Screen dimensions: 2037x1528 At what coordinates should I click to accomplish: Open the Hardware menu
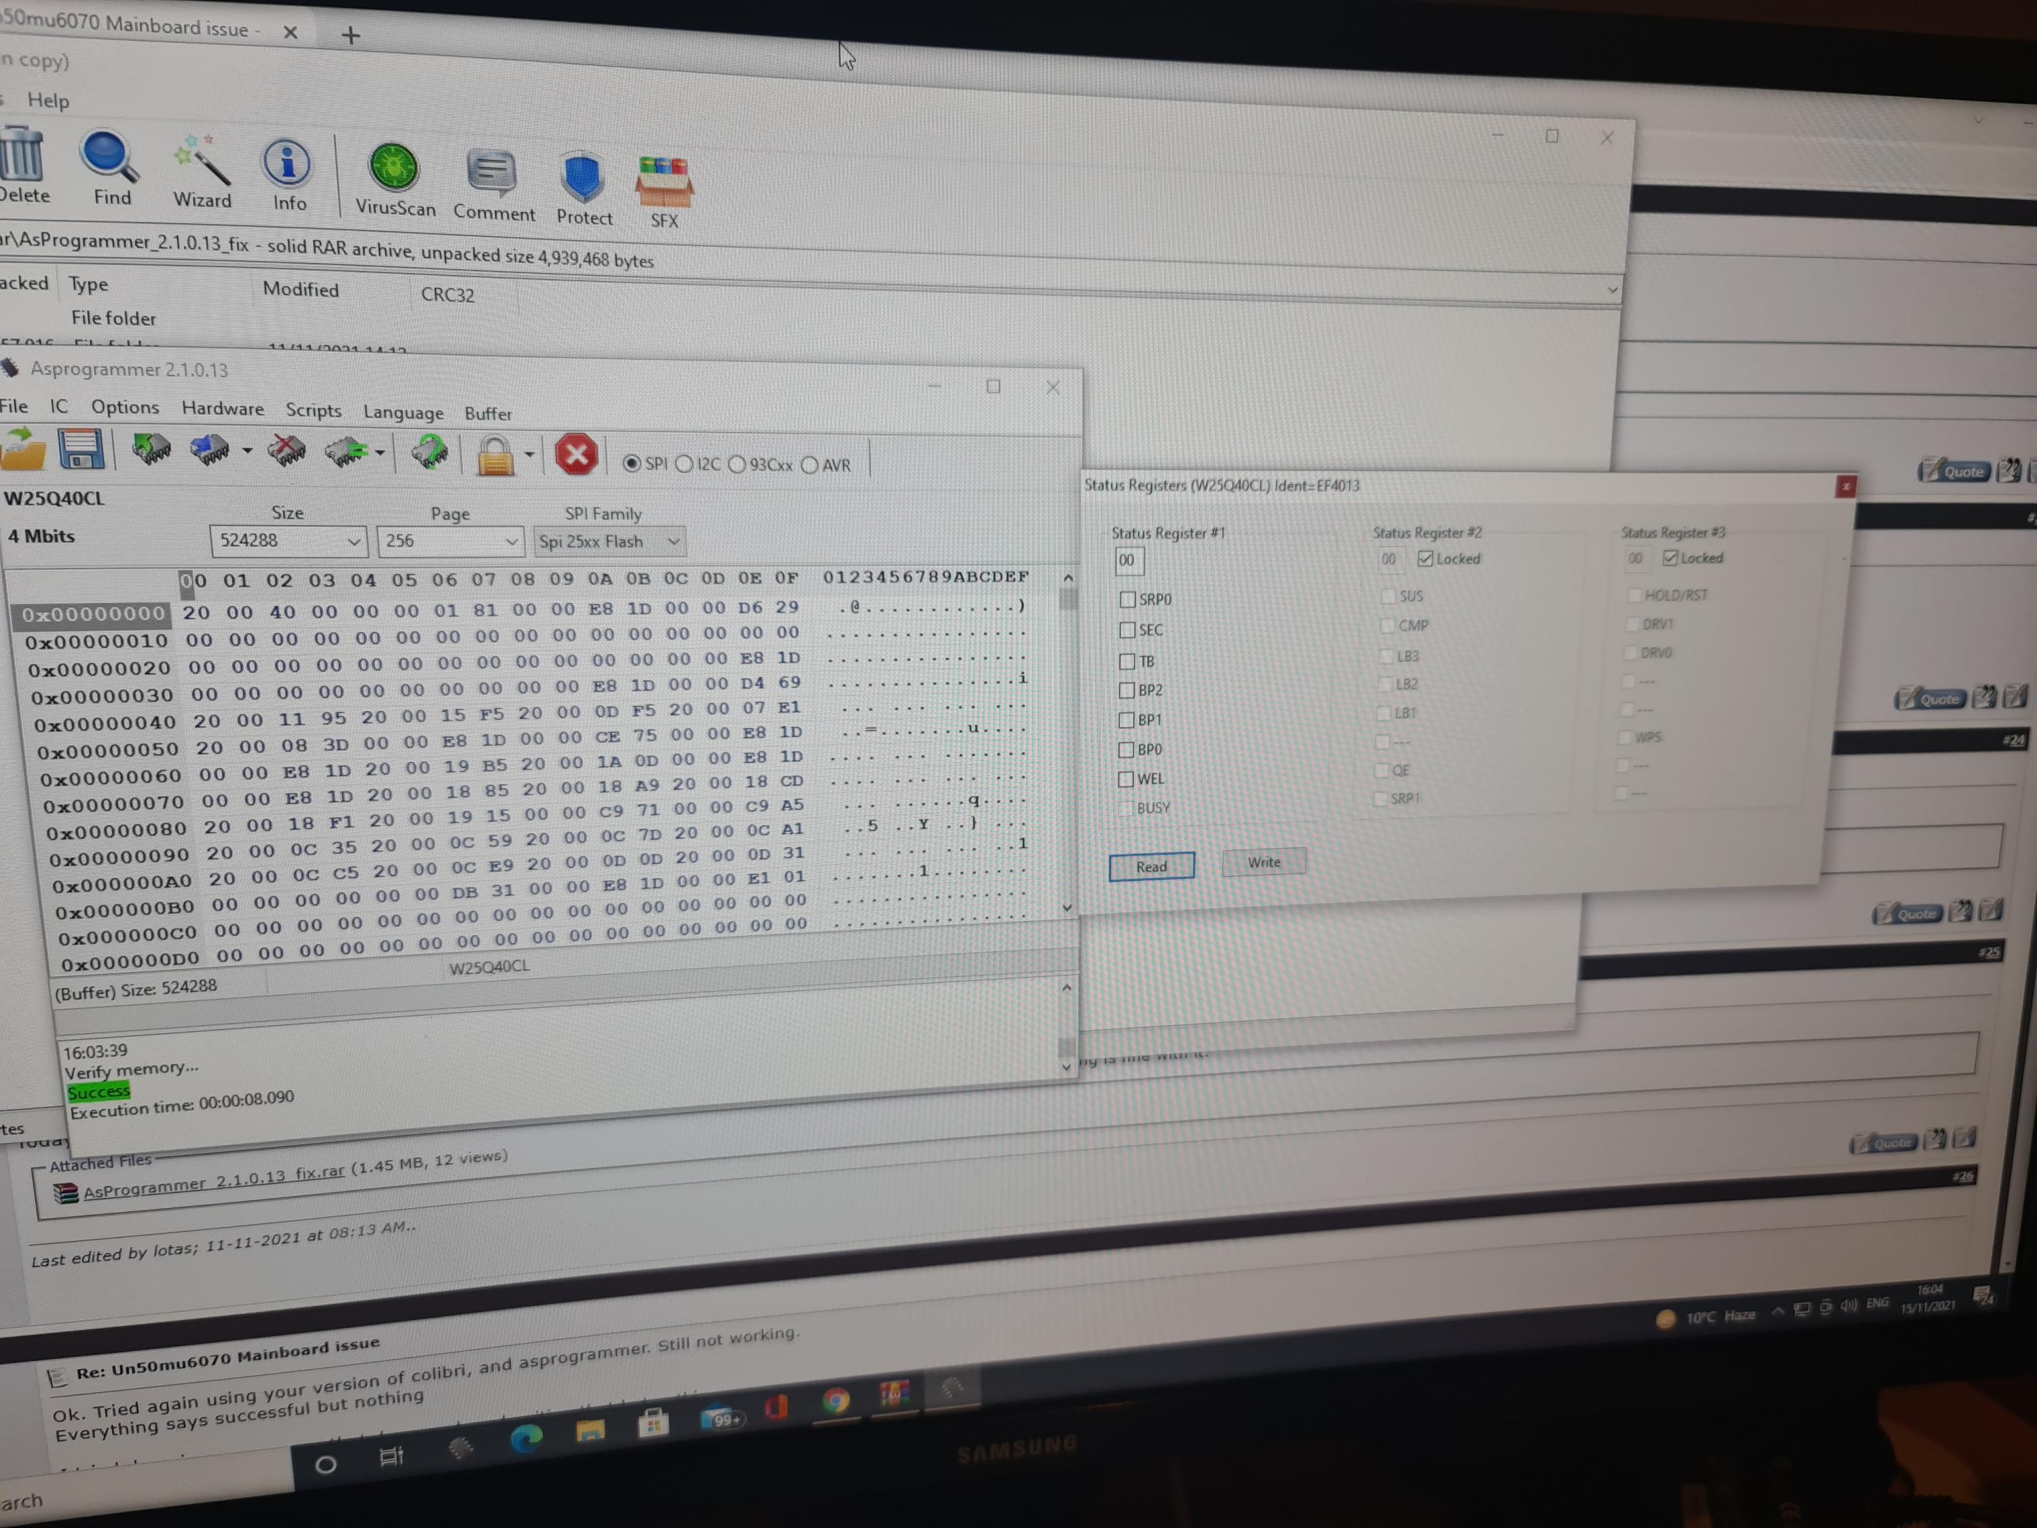point(222,408)
